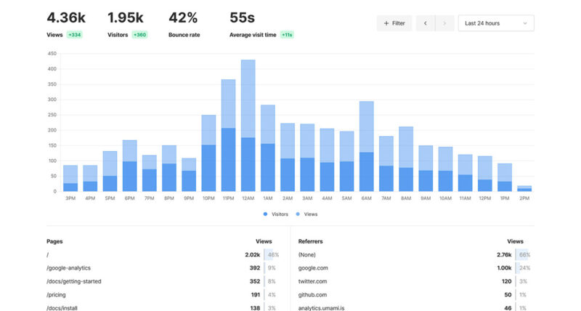The height and width of the screenshot is (311, 581).
Task: Select the google.com referrer
Action: 415,268
